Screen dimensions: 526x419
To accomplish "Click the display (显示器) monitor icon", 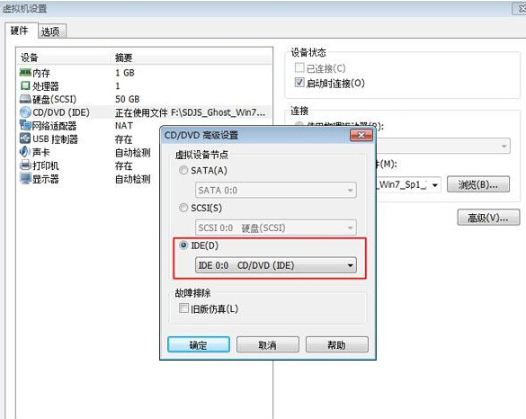I will point(25,178).
